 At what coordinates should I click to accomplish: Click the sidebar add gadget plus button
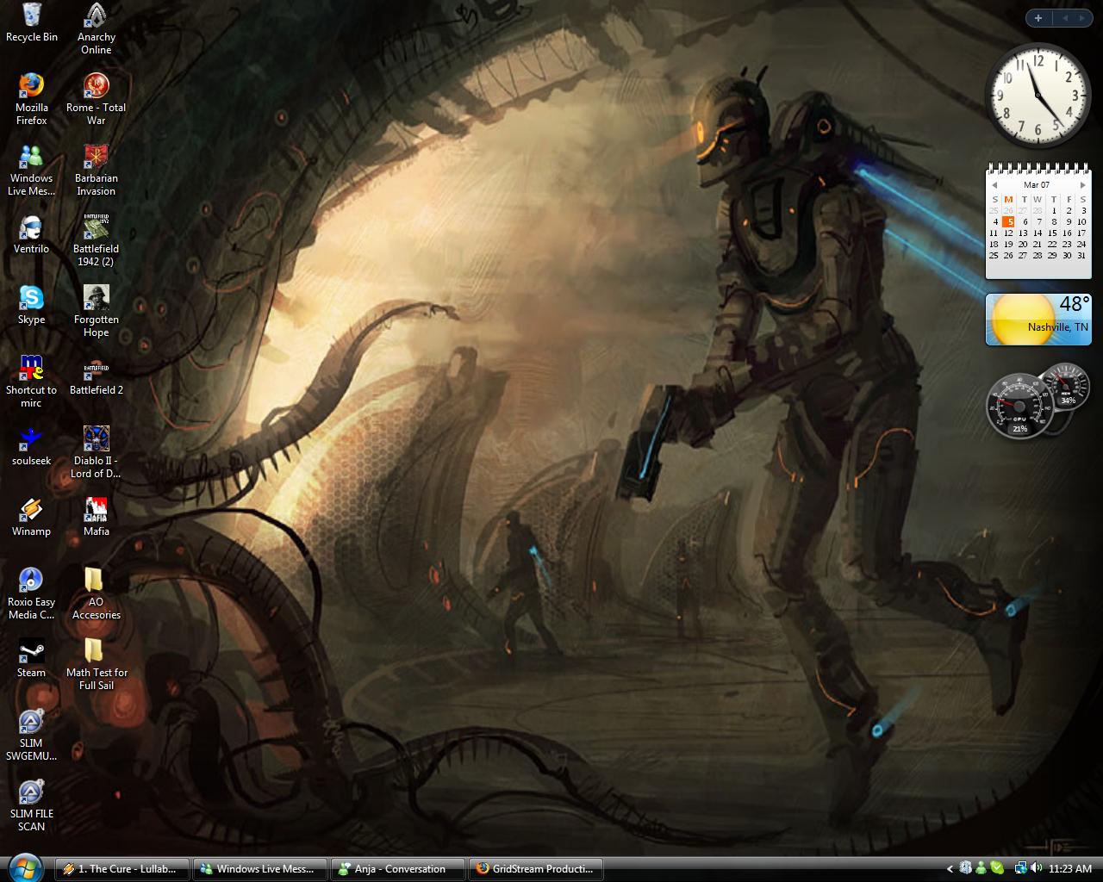tap(1038, 18)
